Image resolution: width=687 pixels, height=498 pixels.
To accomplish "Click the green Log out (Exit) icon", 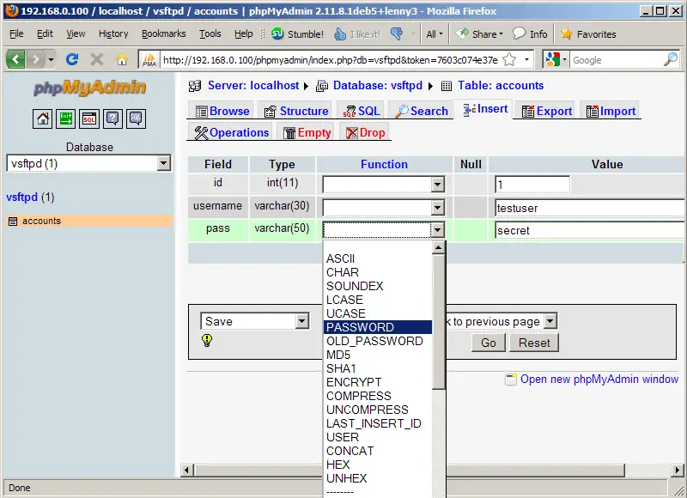I will point(66,118).
